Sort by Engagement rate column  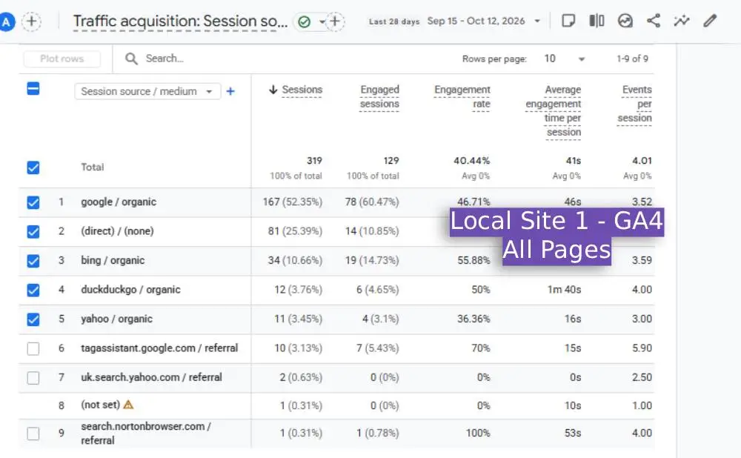[462, 97]
